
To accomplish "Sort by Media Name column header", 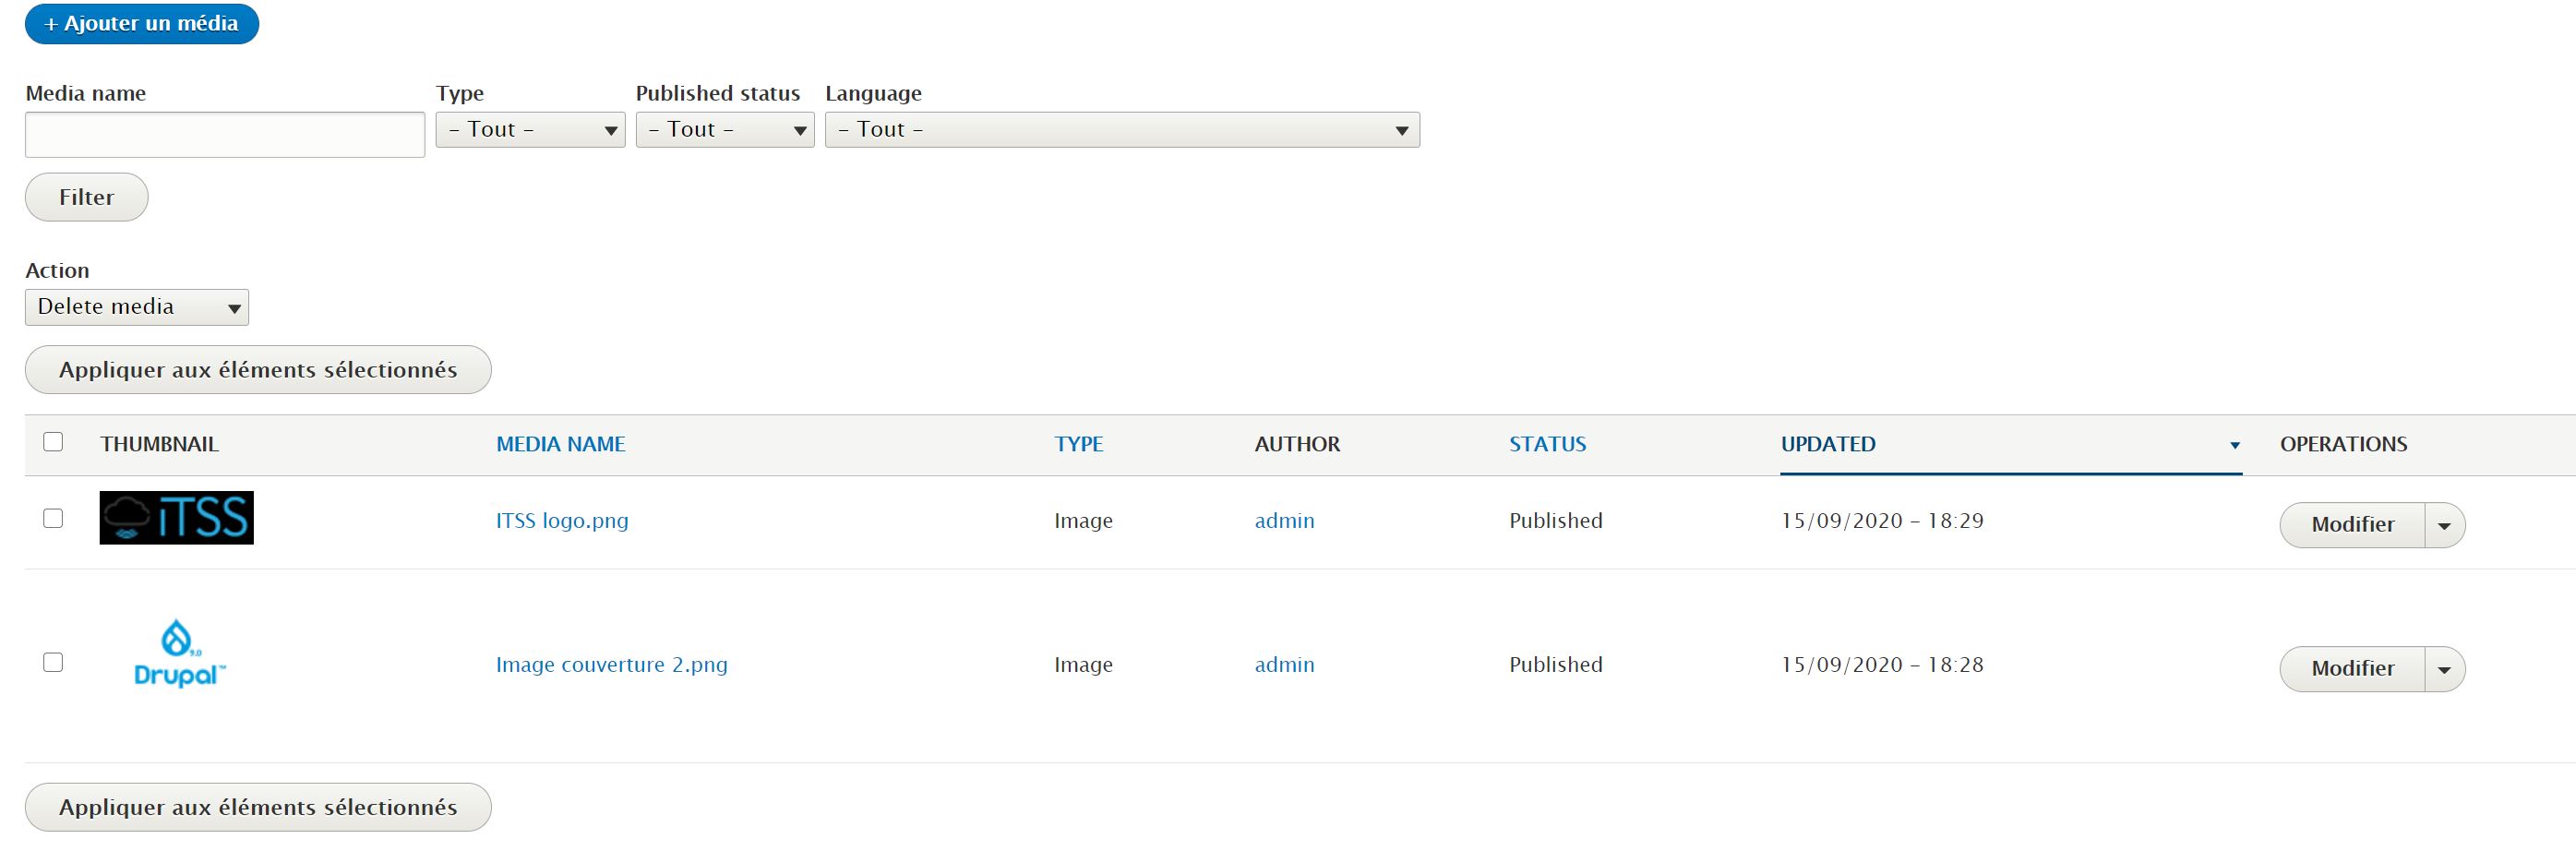I will click(560, 444).
